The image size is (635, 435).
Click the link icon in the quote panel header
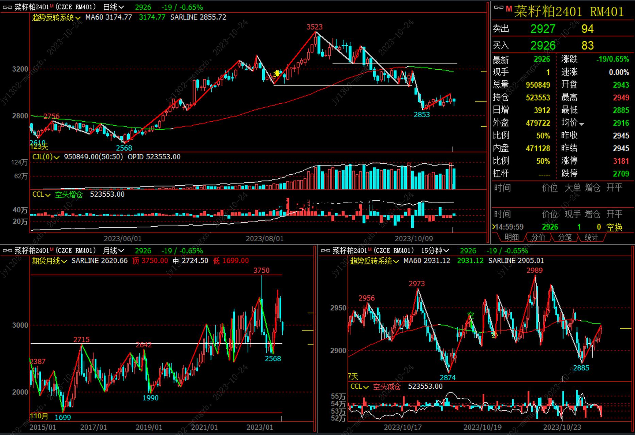click(499, 7)
